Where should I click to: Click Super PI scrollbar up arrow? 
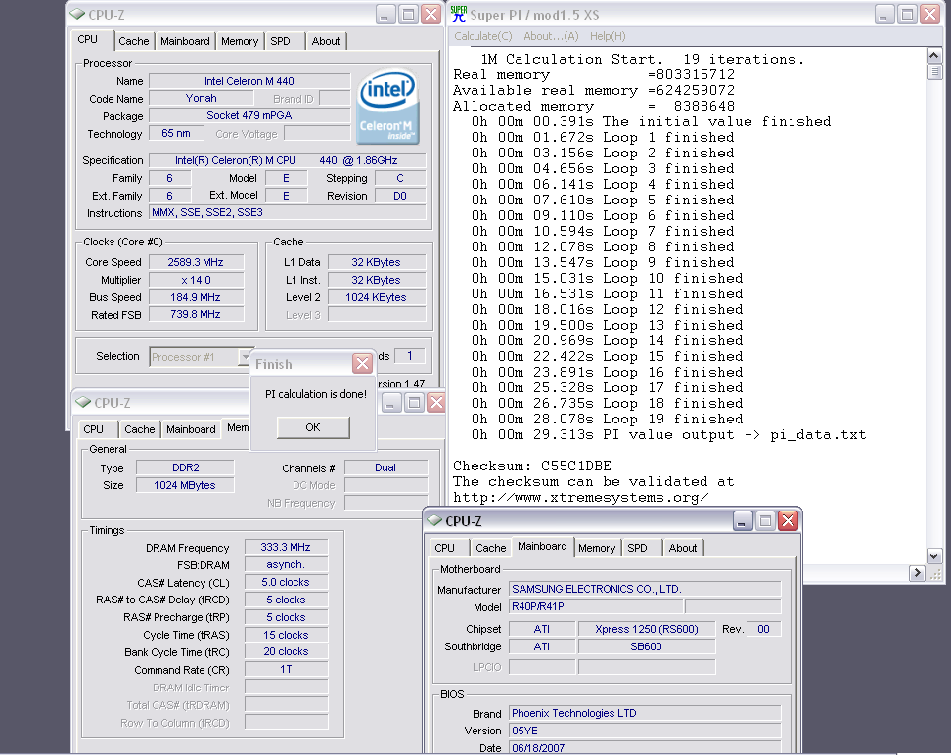point(934,56)
